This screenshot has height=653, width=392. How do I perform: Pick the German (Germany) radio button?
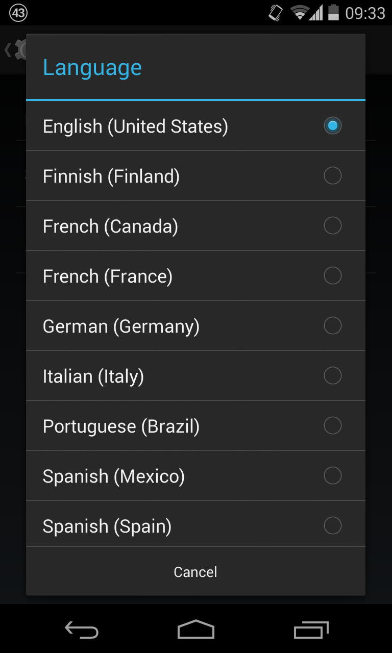tap(332, 325)
